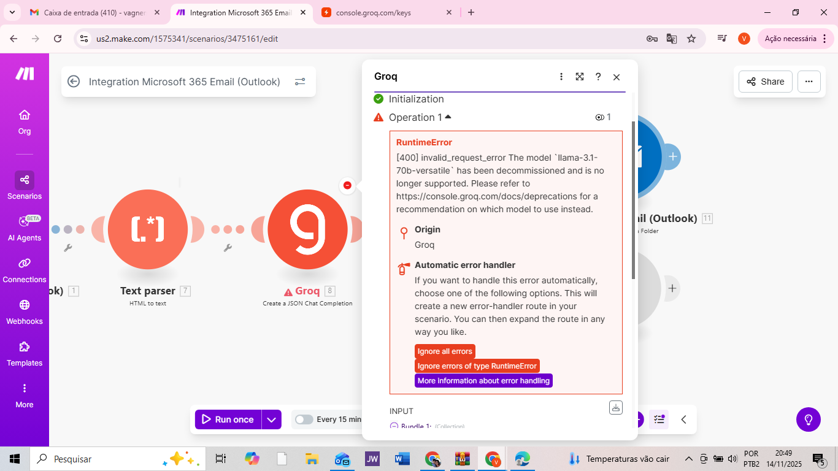
Task: Click the plus to add module after Outlook
Action: click(x=673, y=156)
